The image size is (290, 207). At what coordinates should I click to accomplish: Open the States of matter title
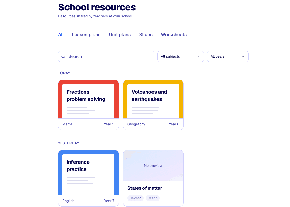pyautogui.click(x=144, y=188)
